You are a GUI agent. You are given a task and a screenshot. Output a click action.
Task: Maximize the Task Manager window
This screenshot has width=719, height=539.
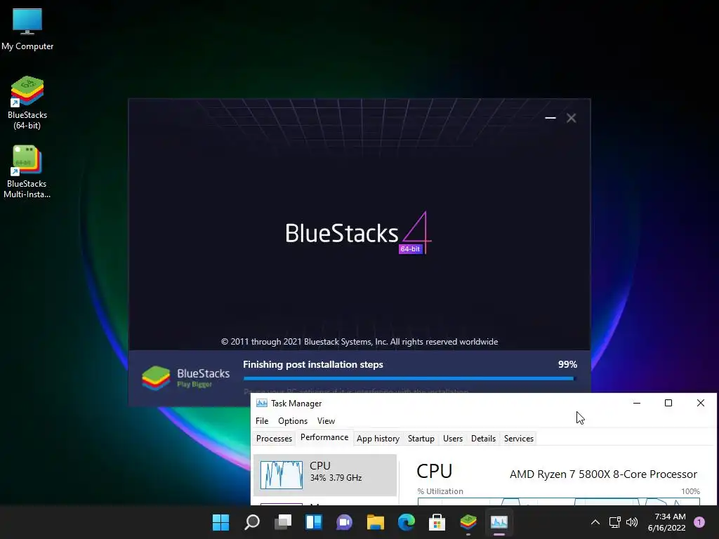(x=668, y=403)
